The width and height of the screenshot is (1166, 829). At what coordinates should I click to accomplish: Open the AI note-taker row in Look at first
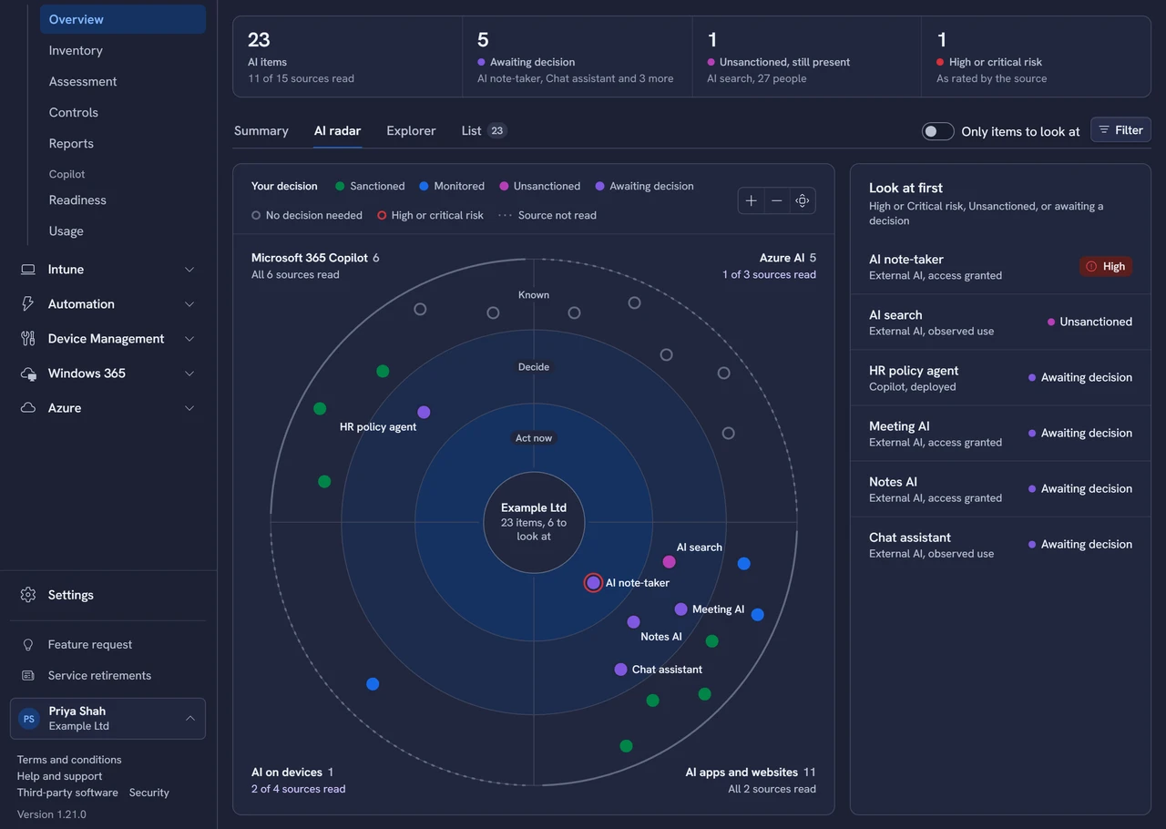[1000, 266]
